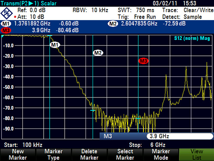Click the cyan reference triangle at top-left of graph
The width and height of the screenshot is (214, 161).
pyautogui.click(x=3, y=36)
